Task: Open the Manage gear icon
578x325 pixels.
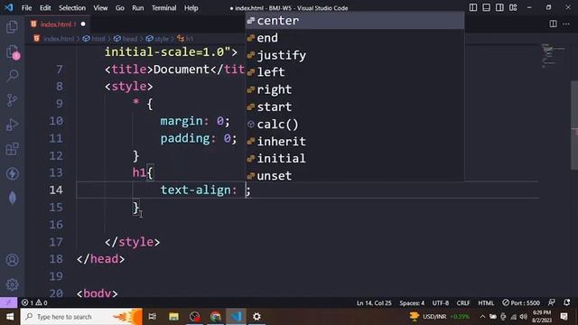Action: pos(12,284)
